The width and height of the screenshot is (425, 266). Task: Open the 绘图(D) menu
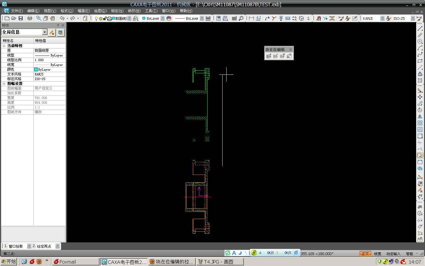[x=100, y=11]
